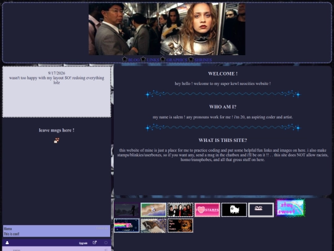This screenshot has width=334, height=251.
Task: Click the Minecraft Enderman stamp
Action: (127, 210)
